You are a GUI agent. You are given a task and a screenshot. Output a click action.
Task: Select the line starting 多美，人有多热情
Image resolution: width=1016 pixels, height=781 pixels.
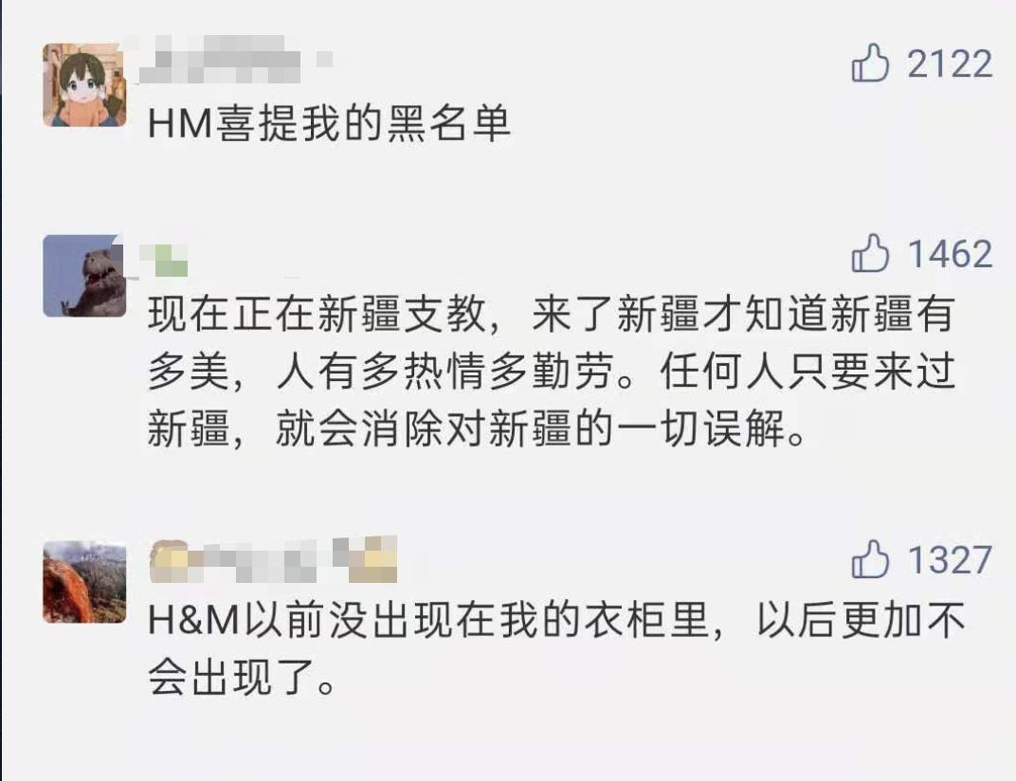551,372
